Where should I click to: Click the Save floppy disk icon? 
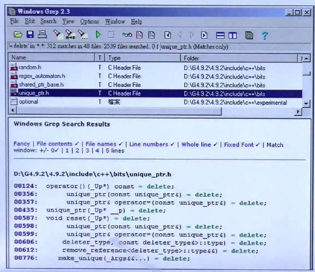tap(30, 35)
